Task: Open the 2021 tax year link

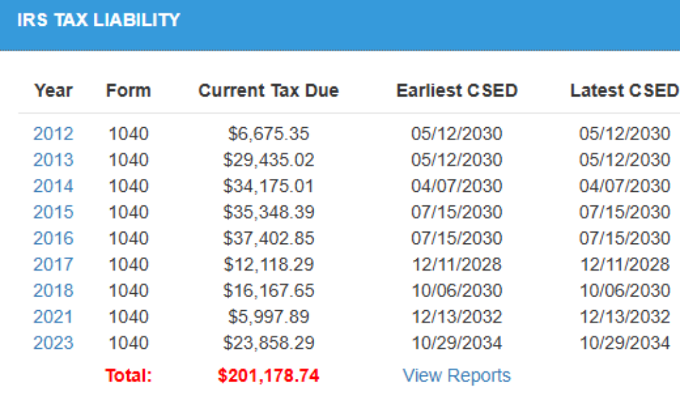Action: click(x=53, y=317)
